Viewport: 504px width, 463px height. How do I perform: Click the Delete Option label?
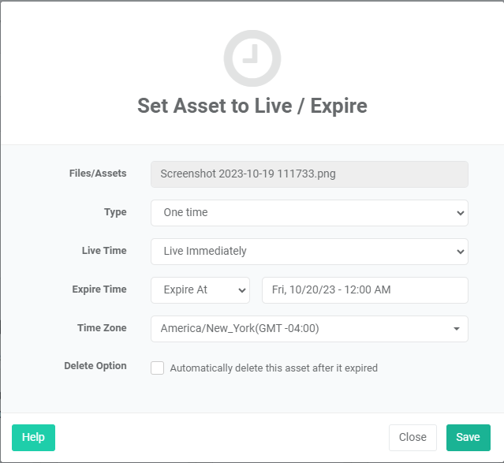click(95, 366)
